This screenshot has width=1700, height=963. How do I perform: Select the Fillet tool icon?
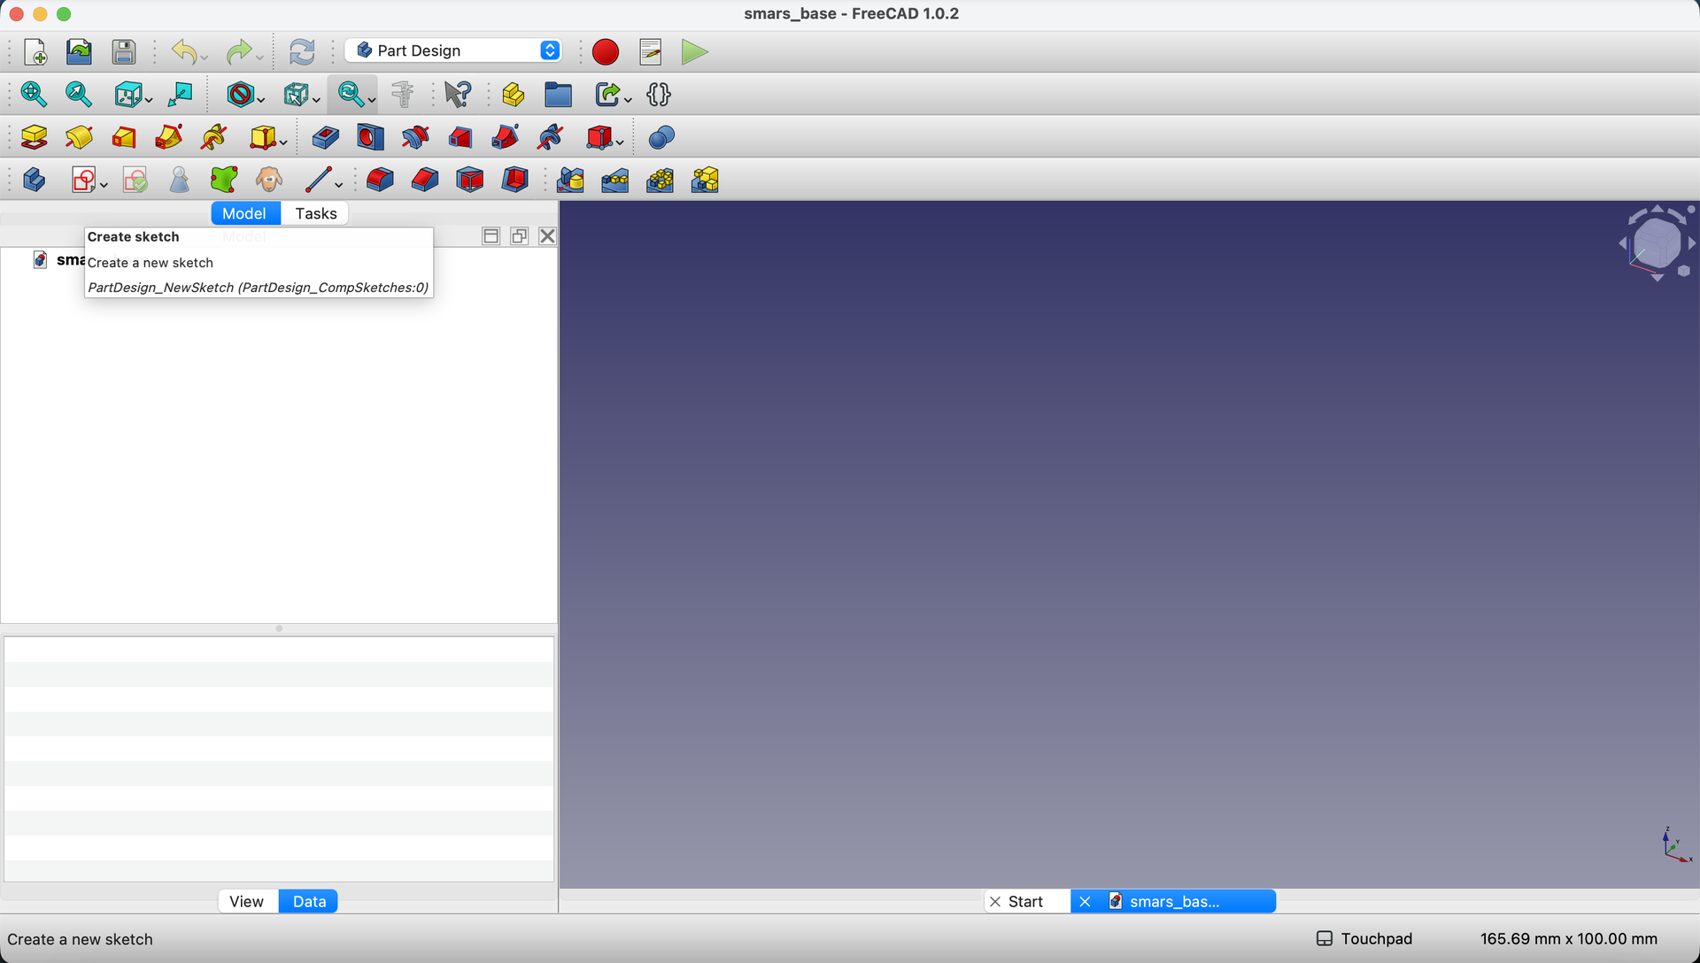[380, 180]
